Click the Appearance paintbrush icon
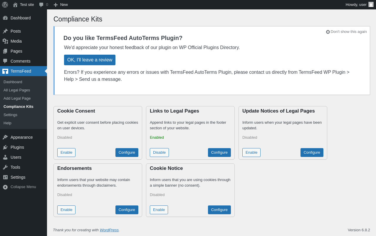This screenshot has width=376, height=236. [x=5, y=137]
